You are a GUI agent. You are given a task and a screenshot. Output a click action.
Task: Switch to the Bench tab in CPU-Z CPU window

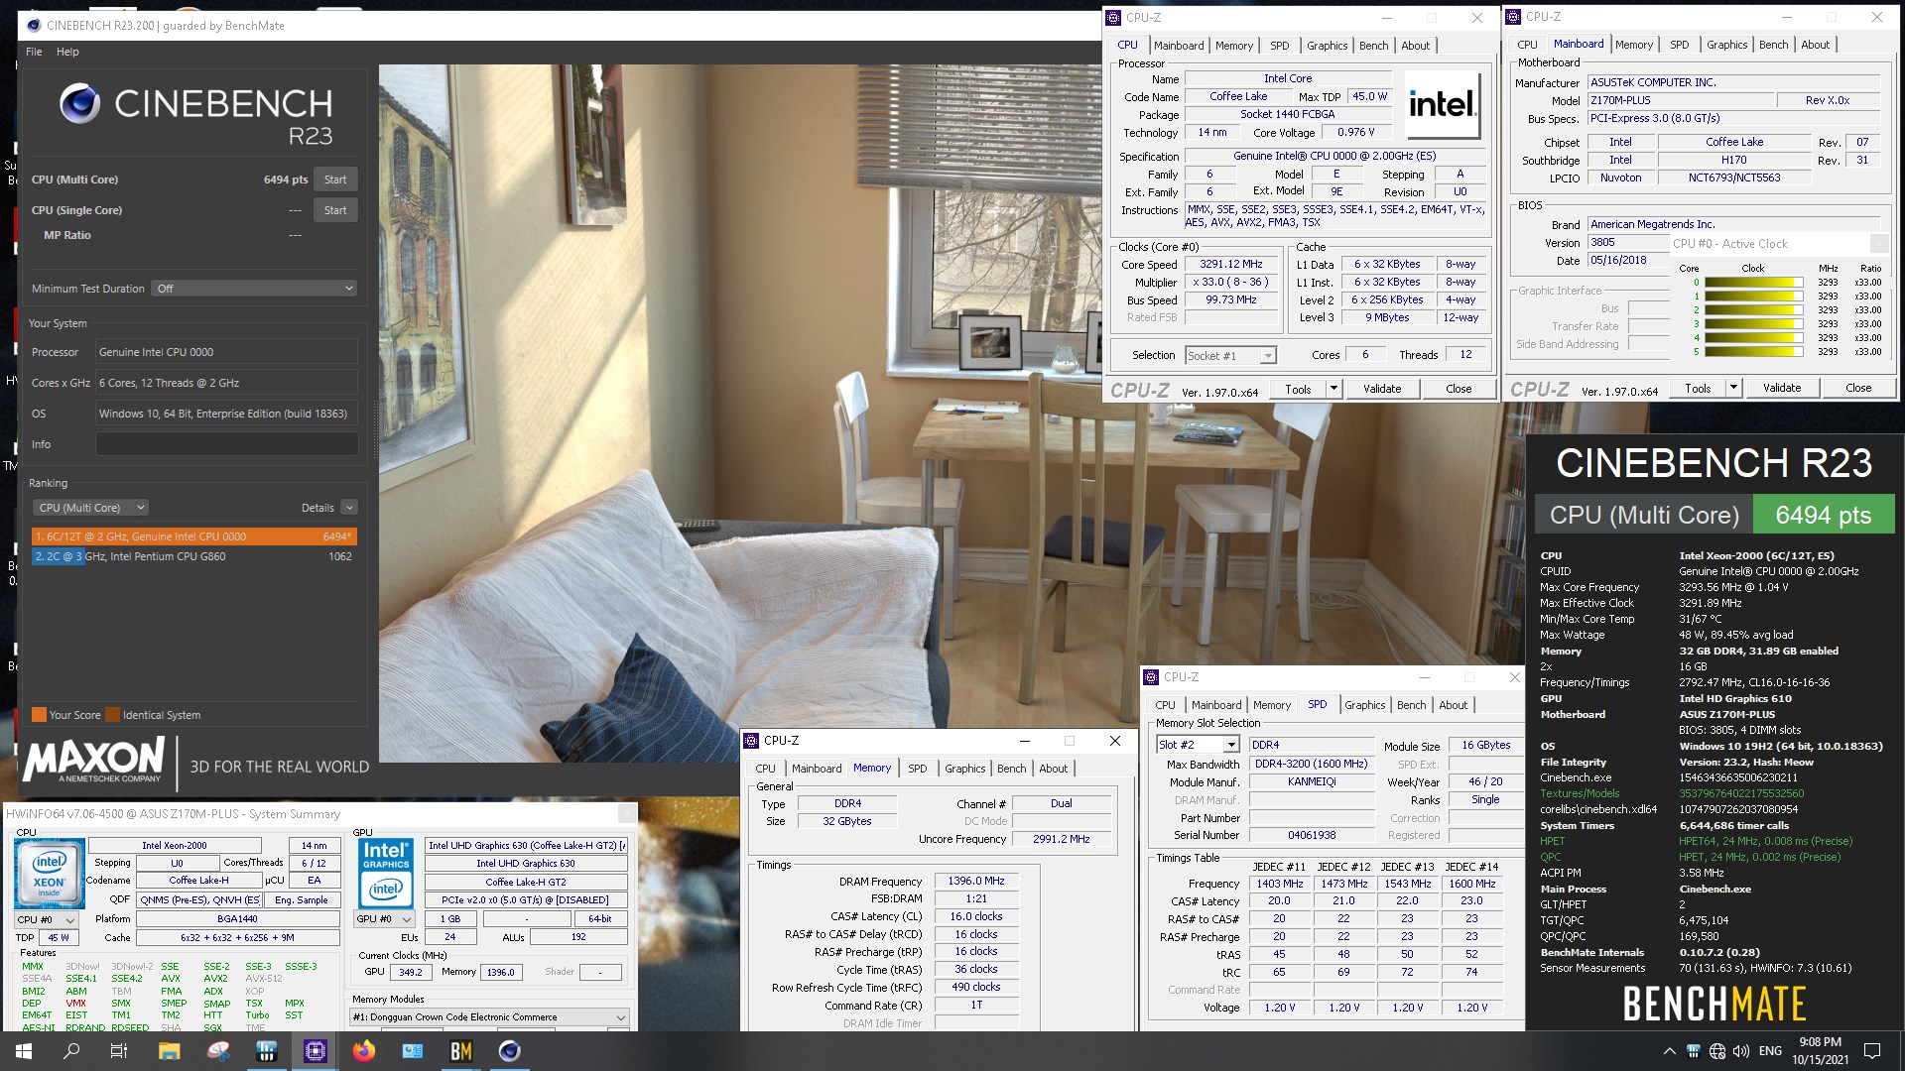tap(1373, 46)
